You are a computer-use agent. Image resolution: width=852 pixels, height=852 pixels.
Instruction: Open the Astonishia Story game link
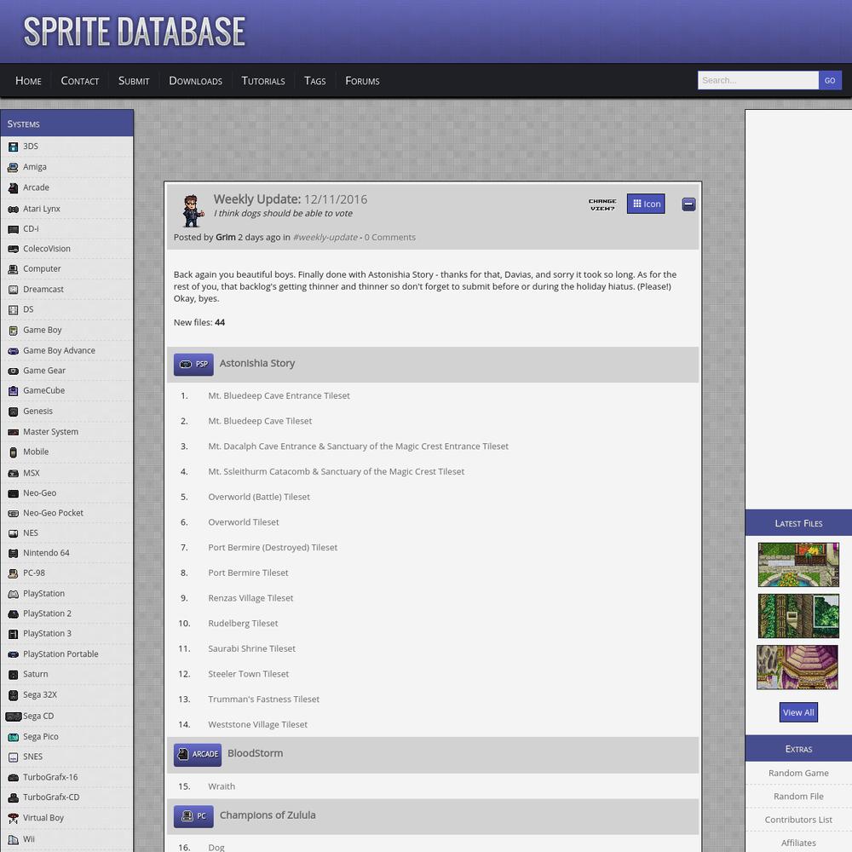tap(257, 363)
